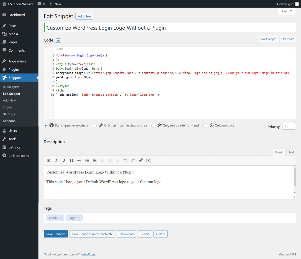
Task: Toggle italic formatting in description editor
Action: [56, 160]
